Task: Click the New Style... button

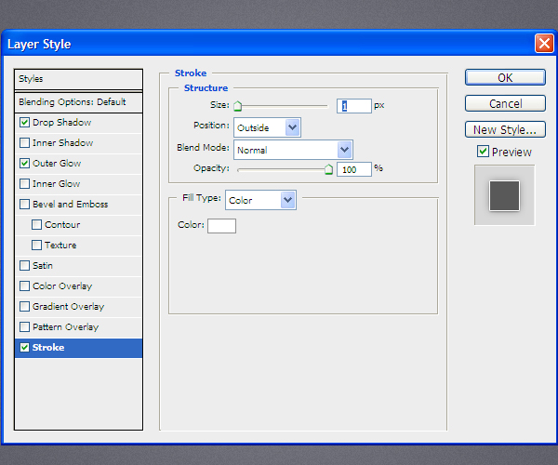Action: tap(505, 129)
